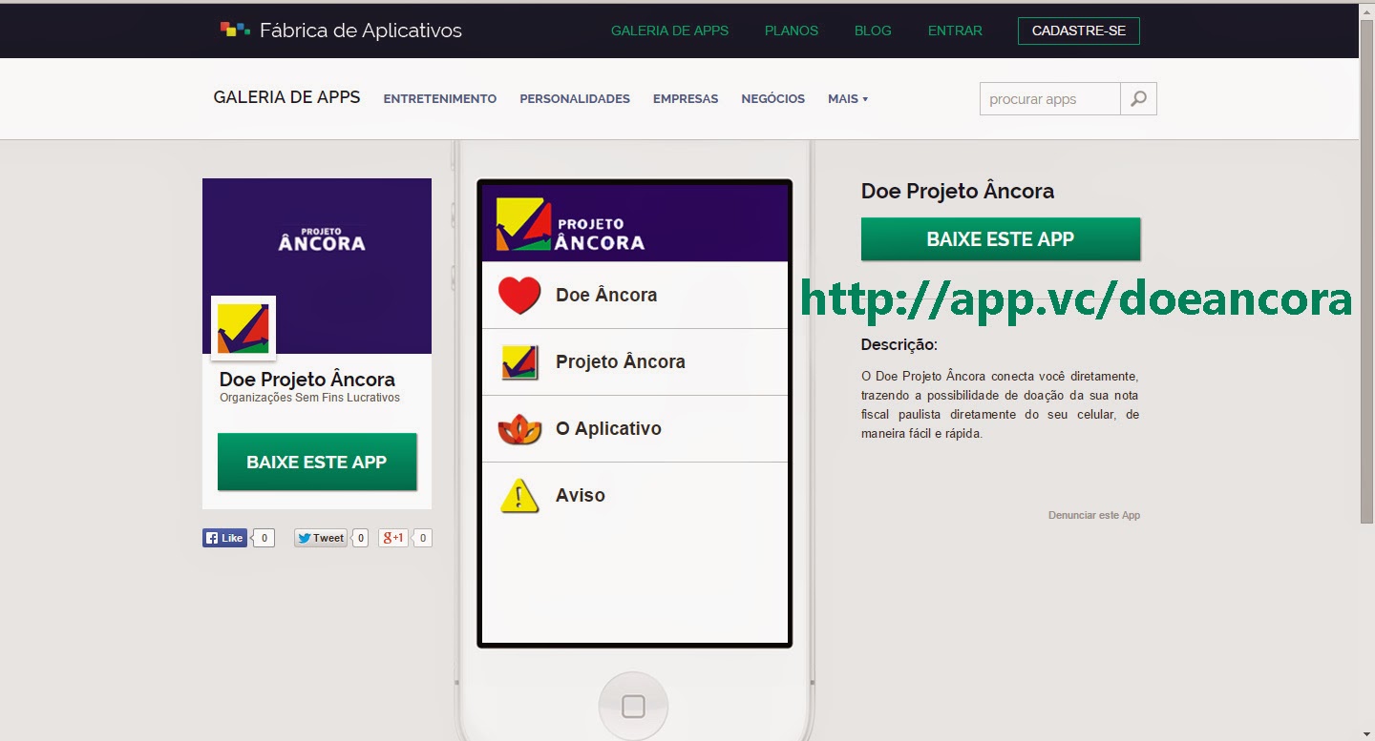
Task: Select the NEGÓCIOS category
Action: pos(773,98)
